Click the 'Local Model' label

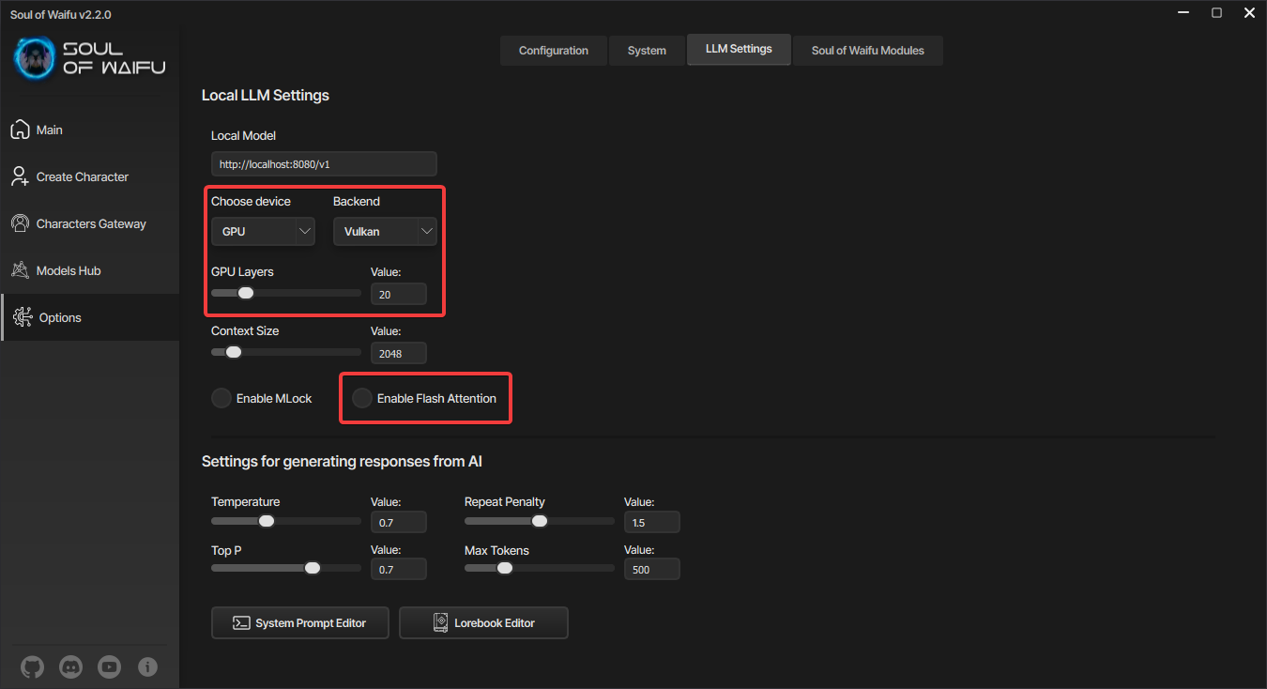244,136
